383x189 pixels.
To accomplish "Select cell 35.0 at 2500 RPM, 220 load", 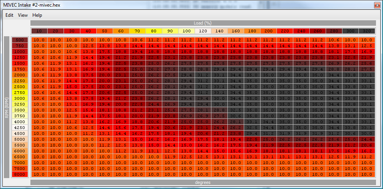I will 285,87.
